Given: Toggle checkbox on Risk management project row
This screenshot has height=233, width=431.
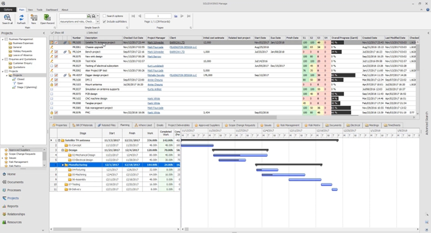Looking at the screenshot, I should tap(51, 108).
